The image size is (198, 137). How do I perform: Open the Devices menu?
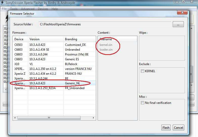(x=43, y=9)
